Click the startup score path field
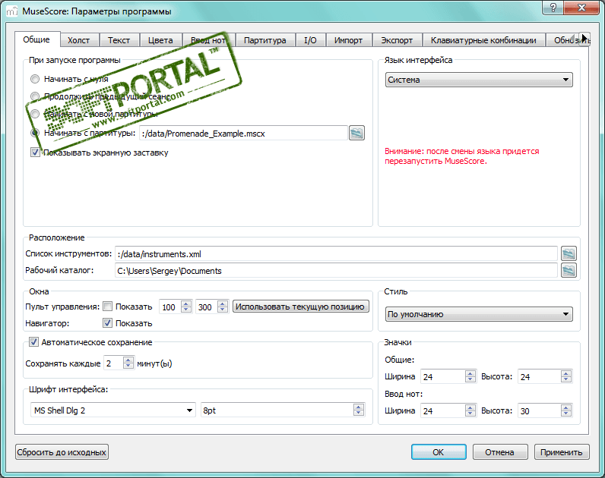 pyautogui.click(x=243, y=134)
